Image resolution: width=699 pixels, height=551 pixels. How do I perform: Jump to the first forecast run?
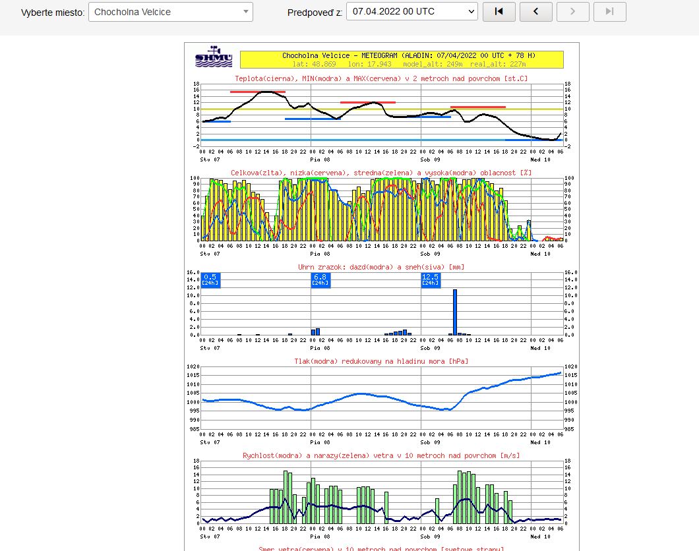pyautogui.click(x=499, y=12)
